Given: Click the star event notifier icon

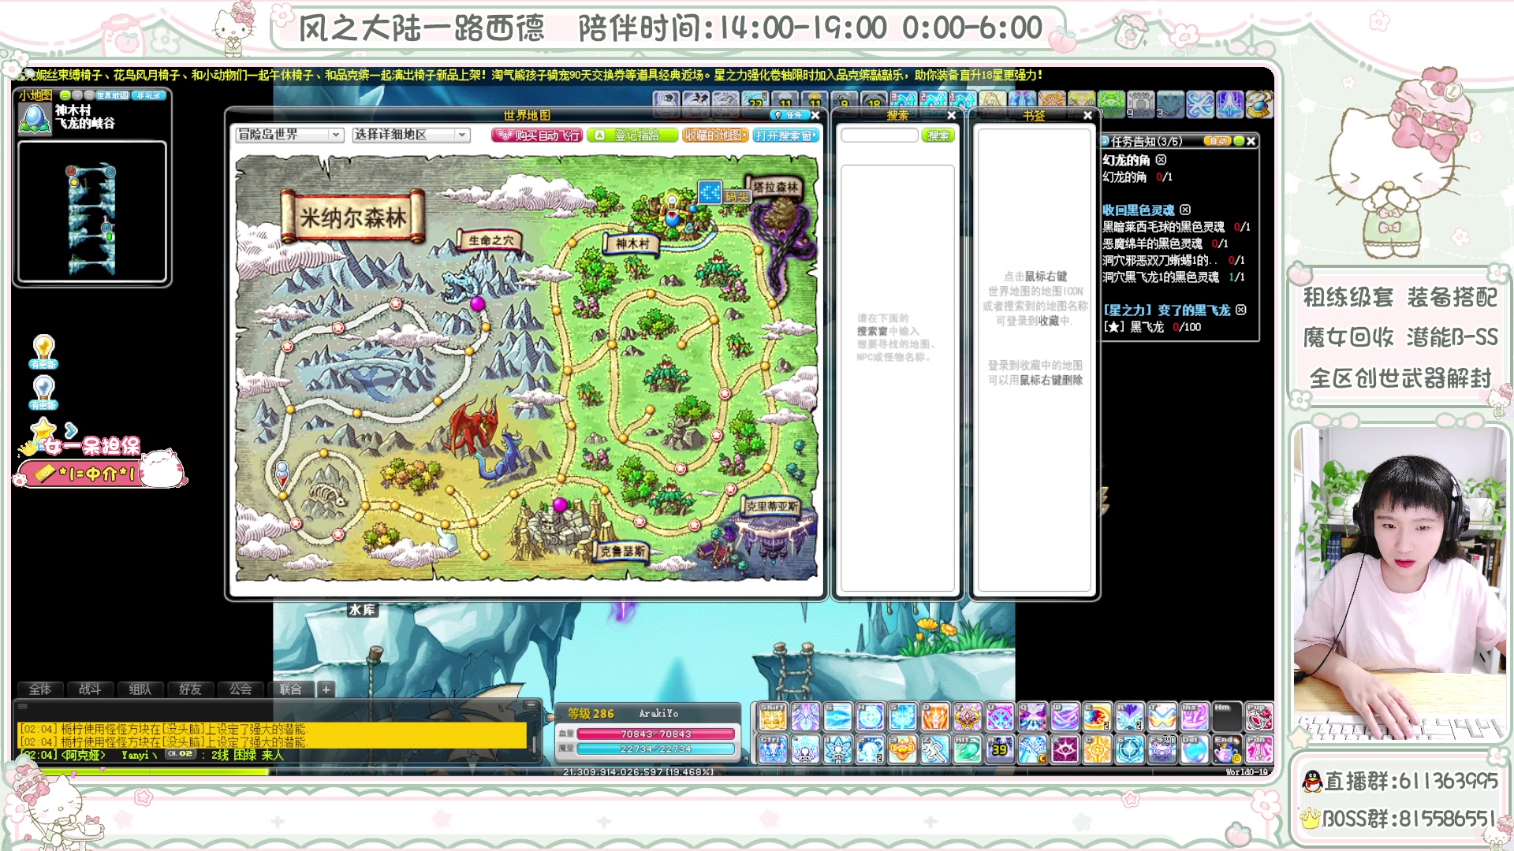Looking at the screenshot, I should click(43, 430).
